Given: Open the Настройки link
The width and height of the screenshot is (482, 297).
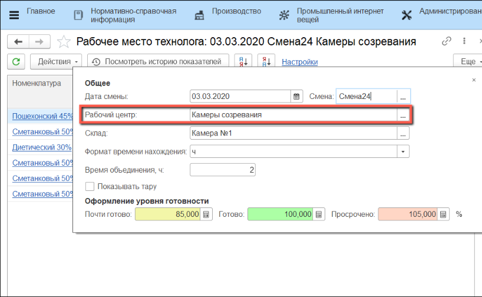Looking at the screenshot, I should (299, 62).
